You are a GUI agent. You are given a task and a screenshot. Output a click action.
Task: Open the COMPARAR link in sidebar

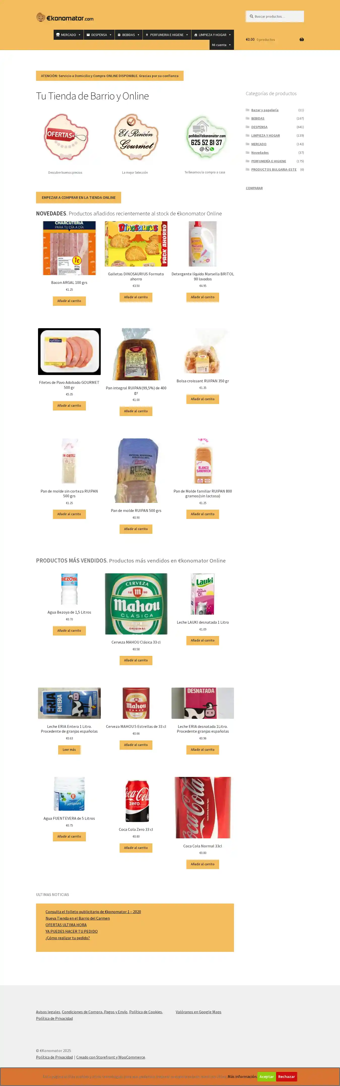[254, 188]
